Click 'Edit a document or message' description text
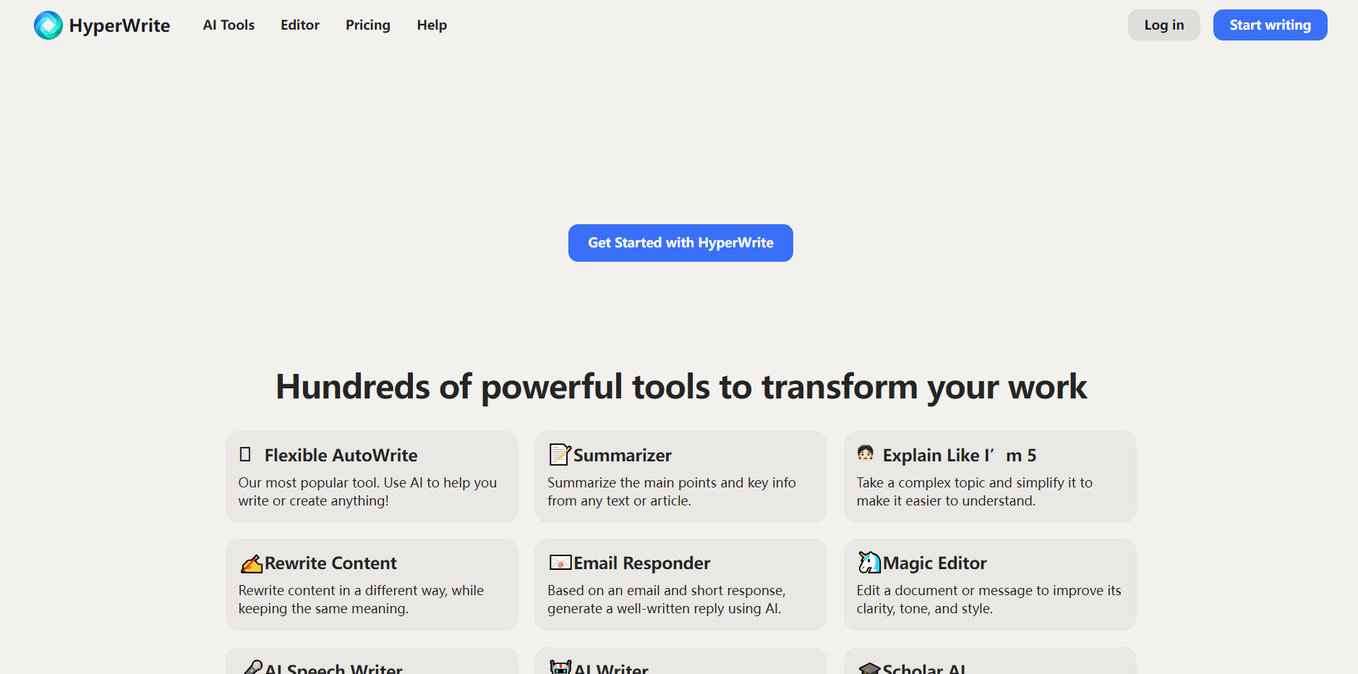 pos(988,600)
